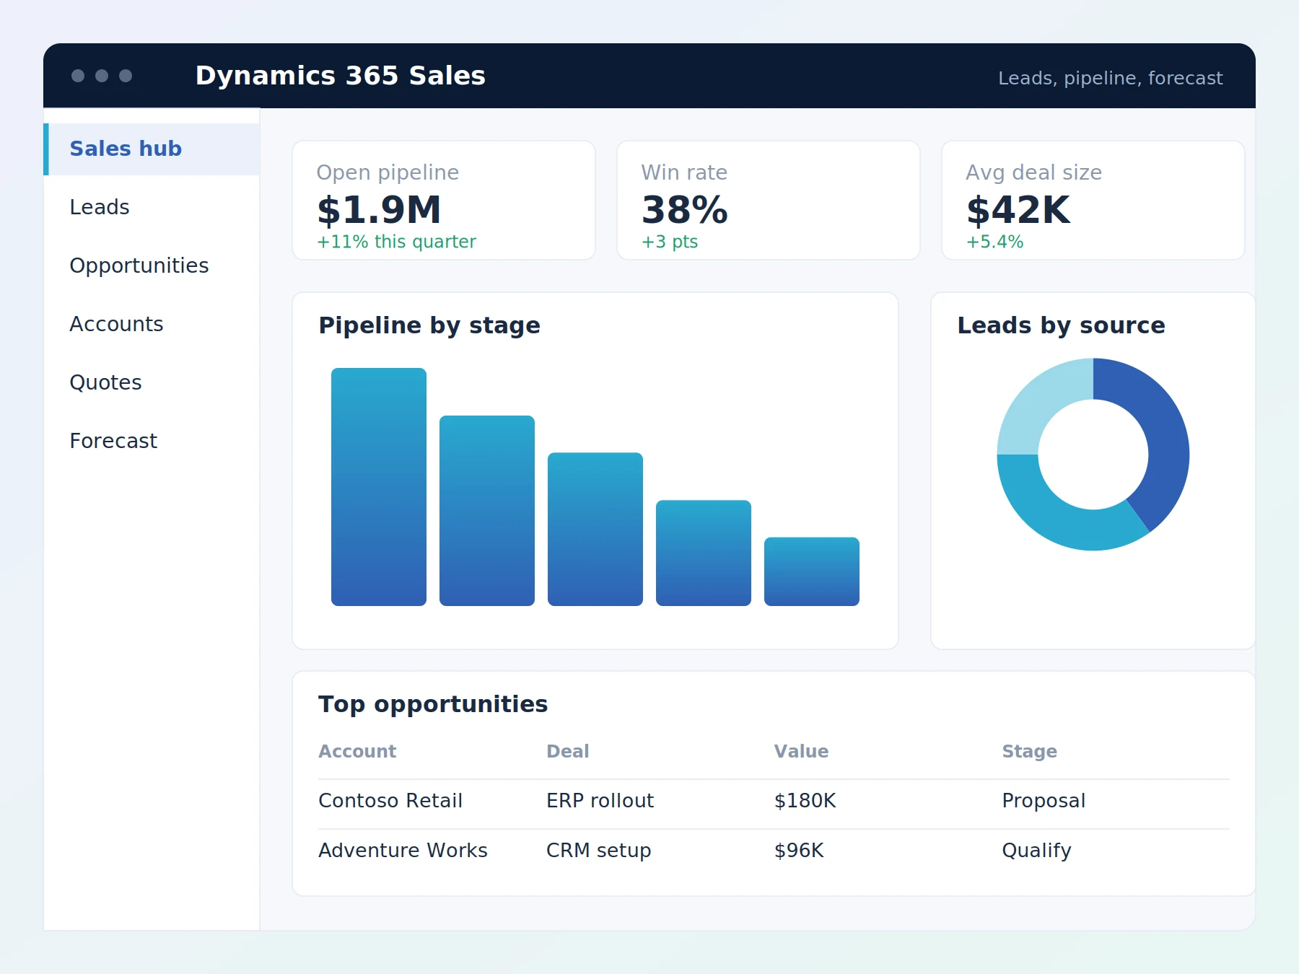This screenshot has width=1299, height=974.
Task: Select the ERP rollout deal
Action: tap(600, 801)
